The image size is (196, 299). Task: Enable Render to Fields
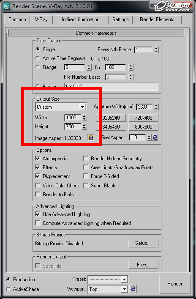tap(38, 194)
